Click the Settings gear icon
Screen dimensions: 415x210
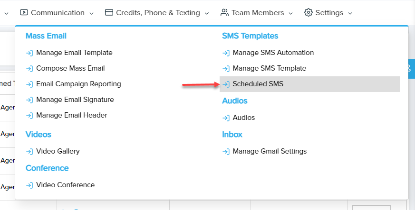[x=309, y=13]
